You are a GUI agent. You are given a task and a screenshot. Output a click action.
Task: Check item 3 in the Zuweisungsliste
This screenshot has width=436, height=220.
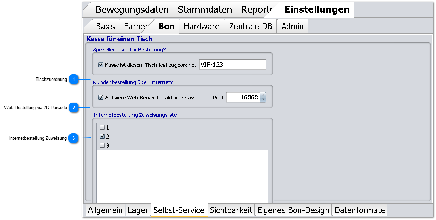click(x=102, y=145)
